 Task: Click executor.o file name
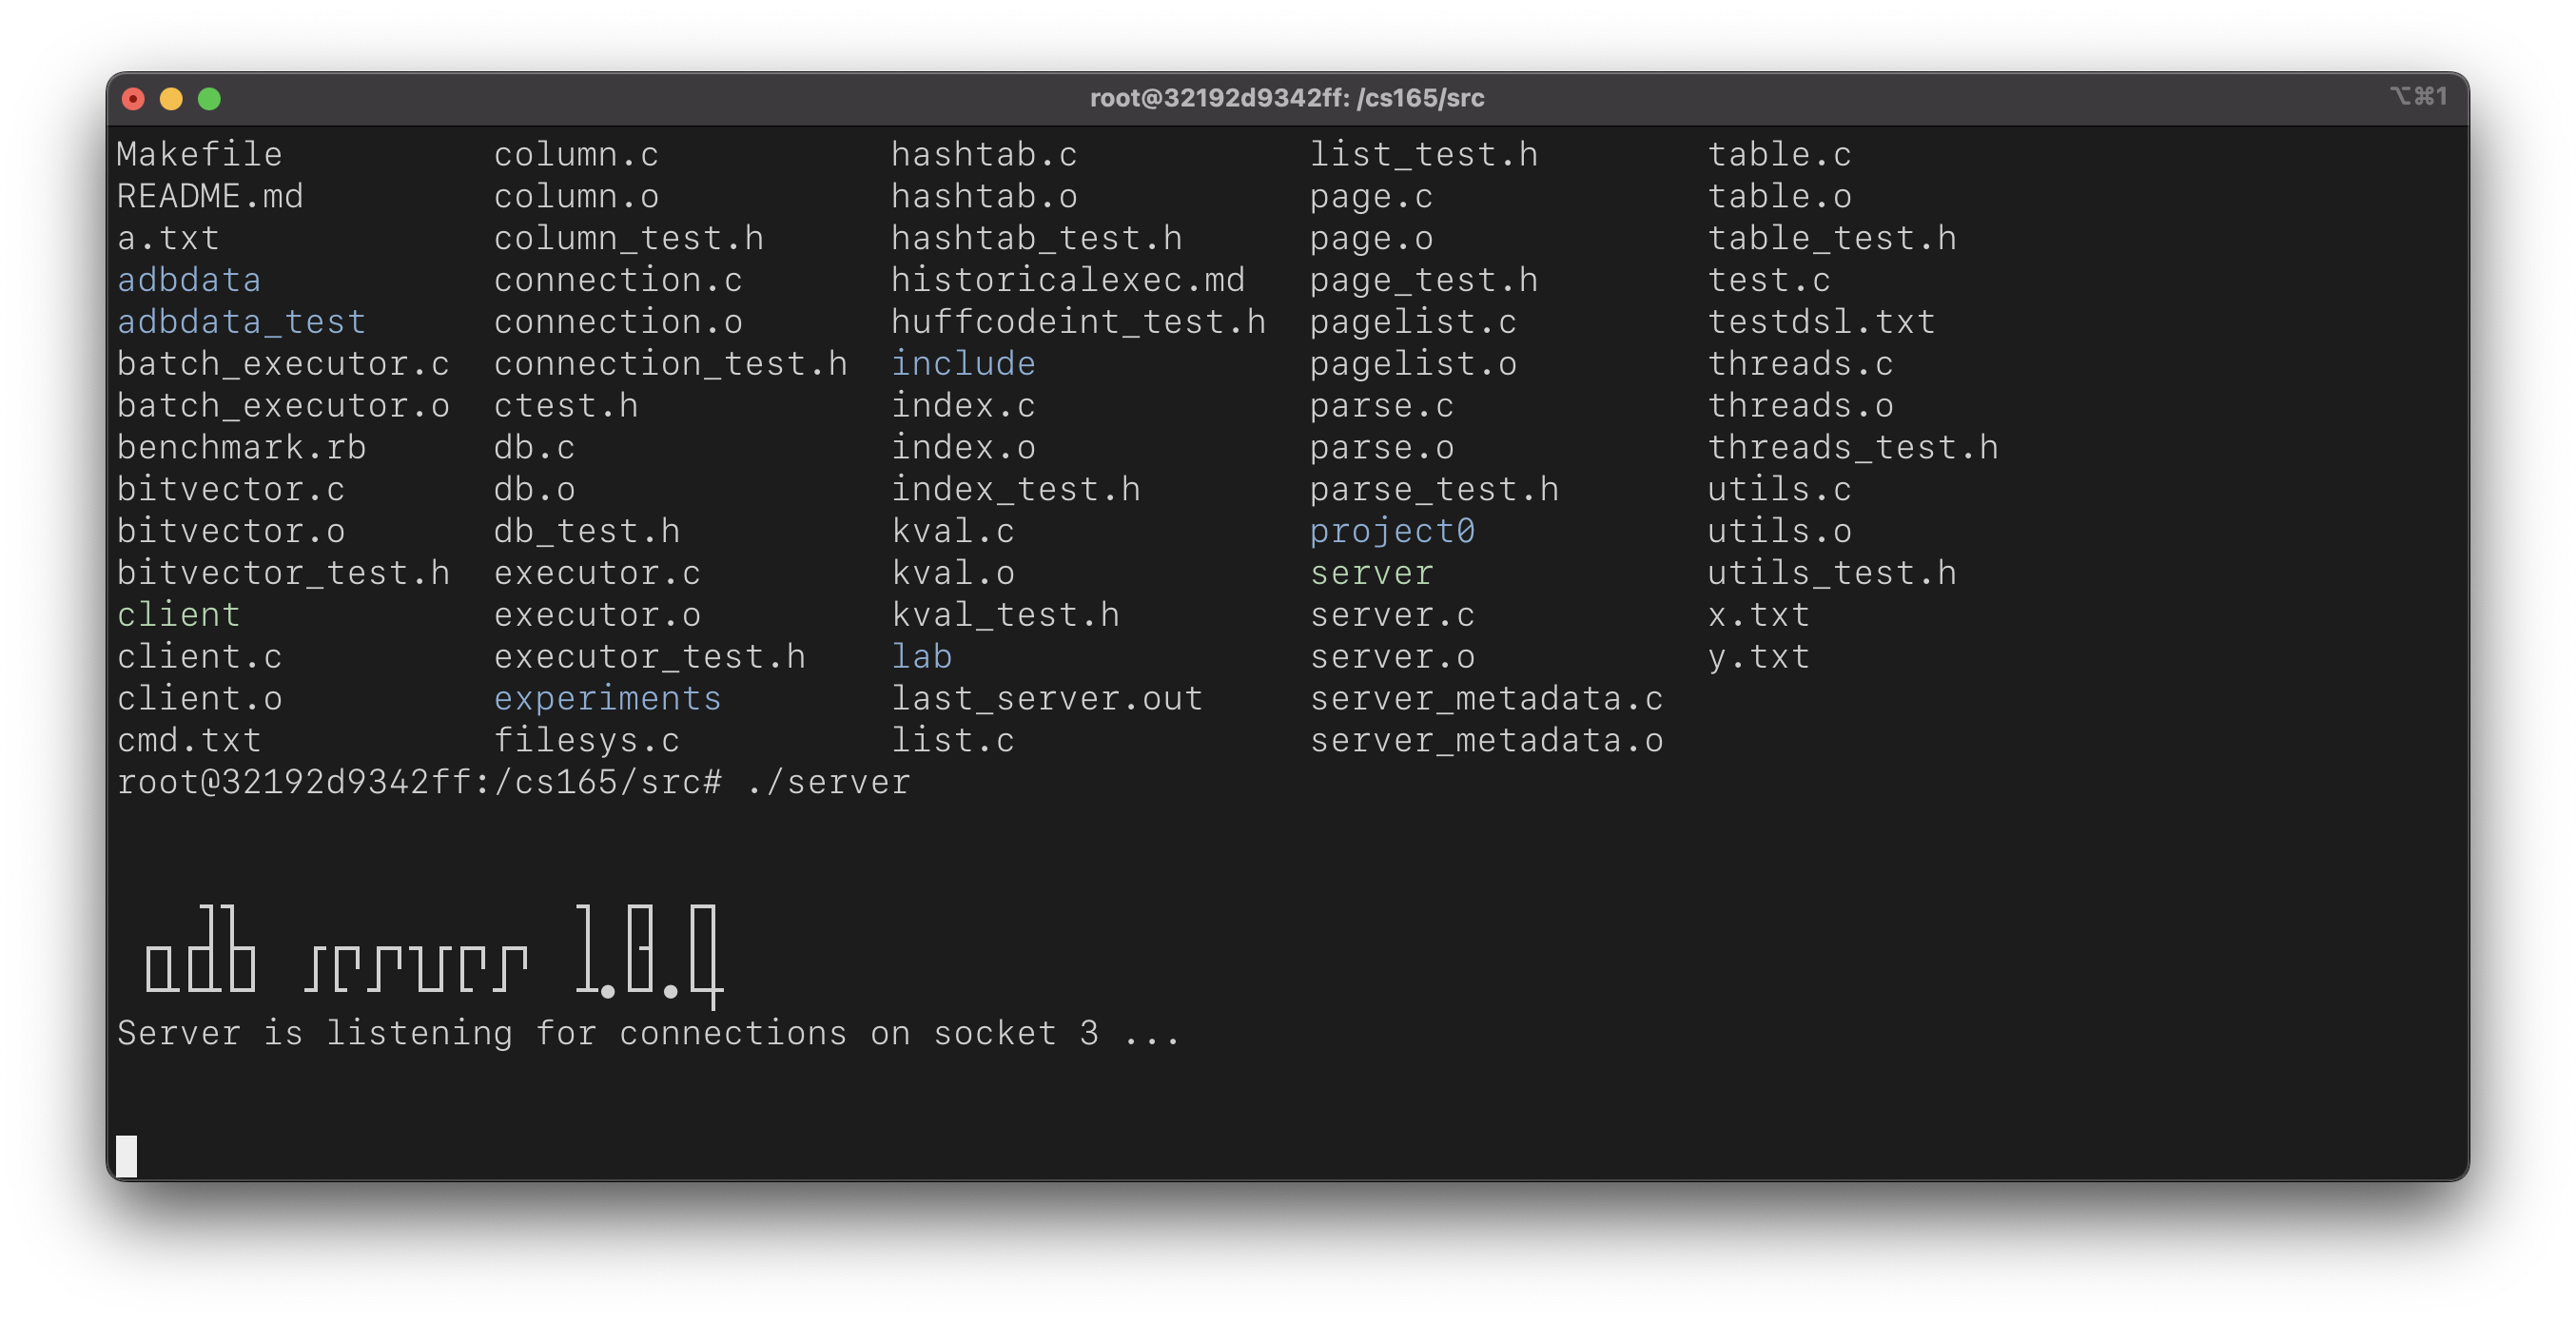point(597,615)
